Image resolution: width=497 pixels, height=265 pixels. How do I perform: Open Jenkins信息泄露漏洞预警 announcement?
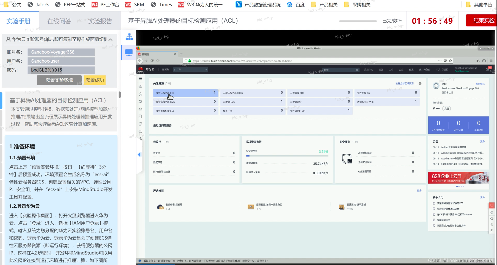(x=454, y=147)
